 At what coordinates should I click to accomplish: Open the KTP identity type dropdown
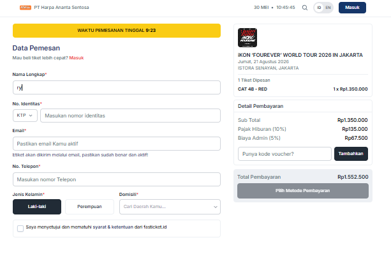[x=25, y=116]
